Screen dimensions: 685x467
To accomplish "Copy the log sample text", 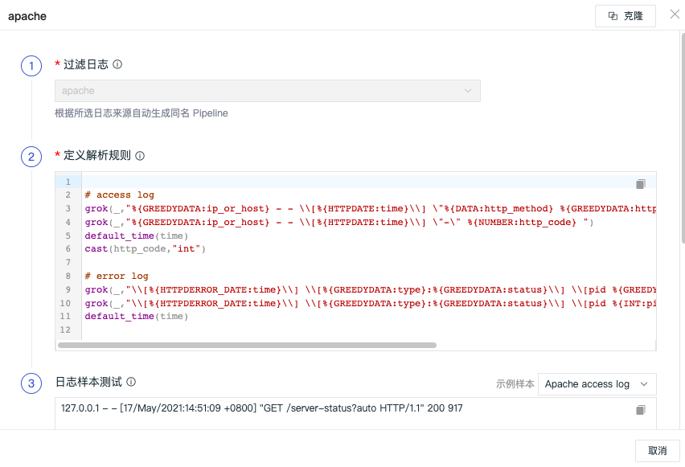I will click(641, 410).
